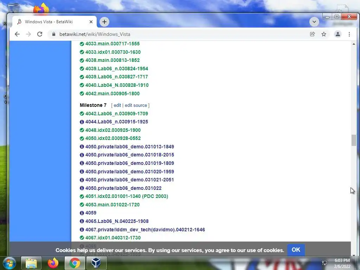
Task: Click the info icon beside 4059
Action: click(82, 213)
